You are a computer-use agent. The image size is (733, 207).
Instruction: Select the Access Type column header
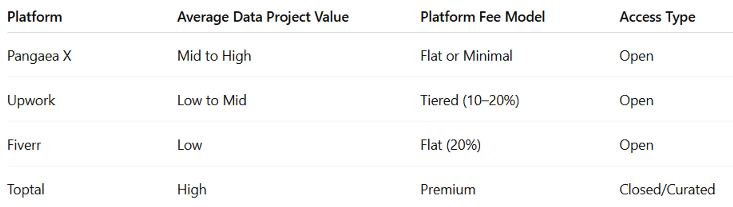(x=657, y=17)
